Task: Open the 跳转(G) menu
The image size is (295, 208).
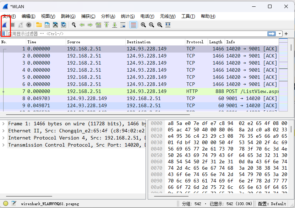Action: click(68, 16)
